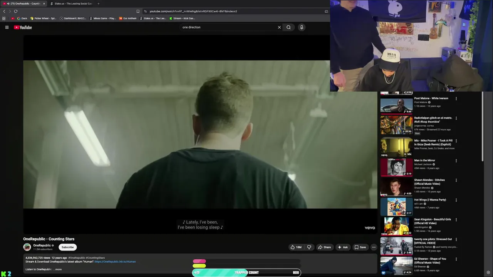Open the #OneRepublic hashtag
Screen dimensions: 493x277
[x=77, y=258]
